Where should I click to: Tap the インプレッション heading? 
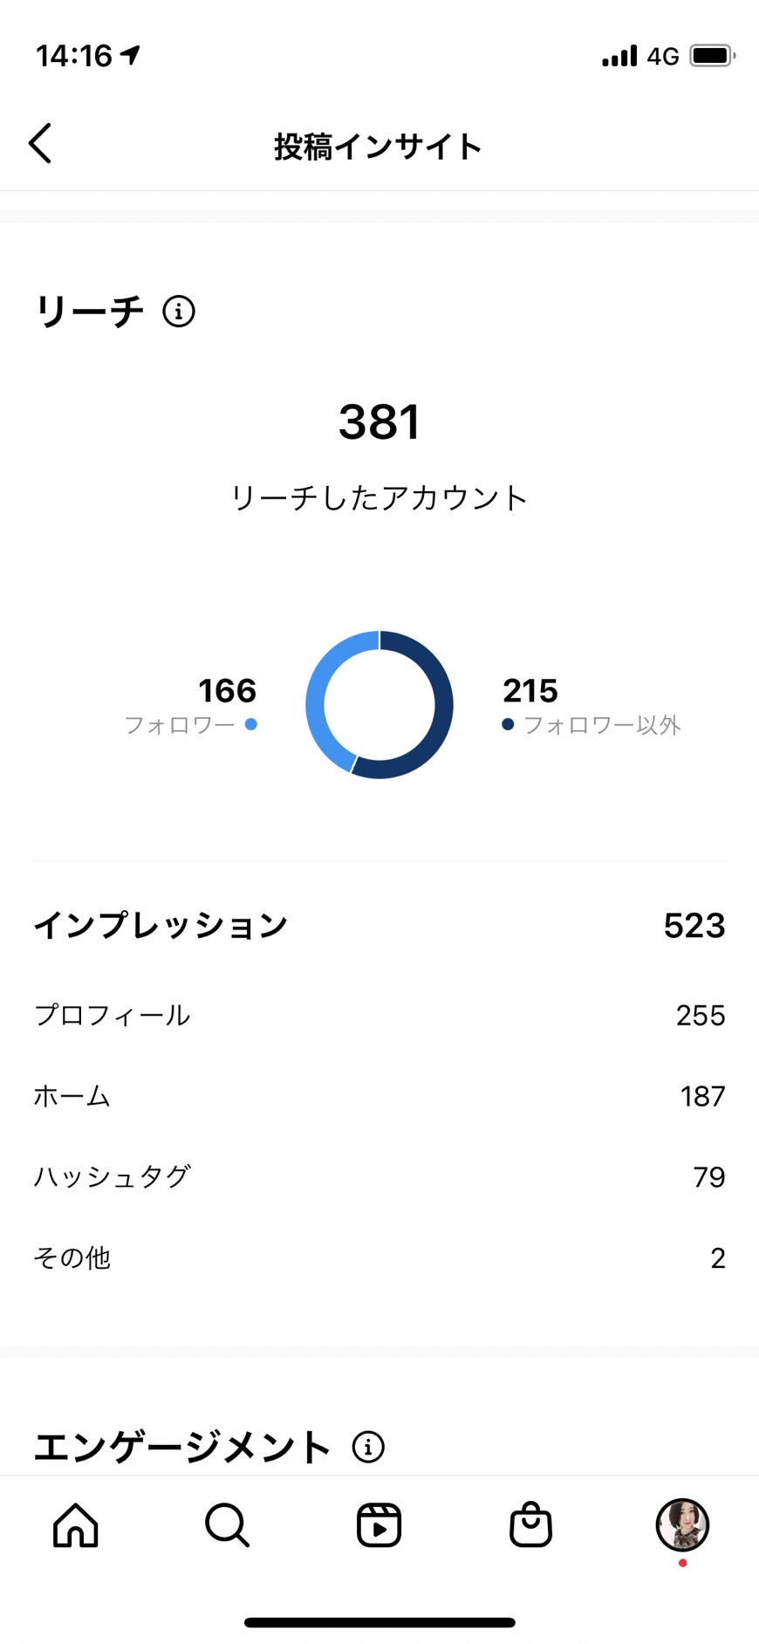pyautogui.click(x=161, y=925)
